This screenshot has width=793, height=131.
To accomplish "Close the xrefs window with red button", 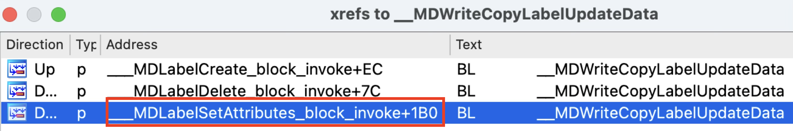I will point(10,14).
